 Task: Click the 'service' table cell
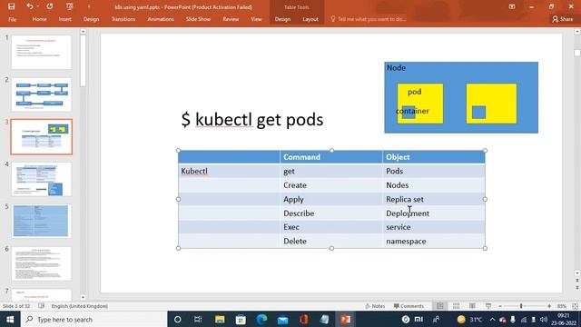434,227
